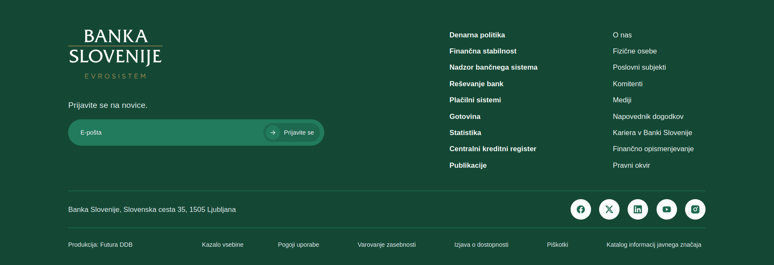The height and width of the screenshot is (265, 774).
Task: Open Kariera v Banki Slovenije link
Action: click(652, 132)
